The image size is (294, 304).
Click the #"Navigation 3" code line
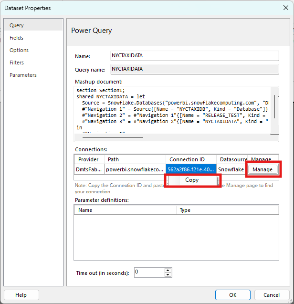pyautogui.click(x=175, y=121)
